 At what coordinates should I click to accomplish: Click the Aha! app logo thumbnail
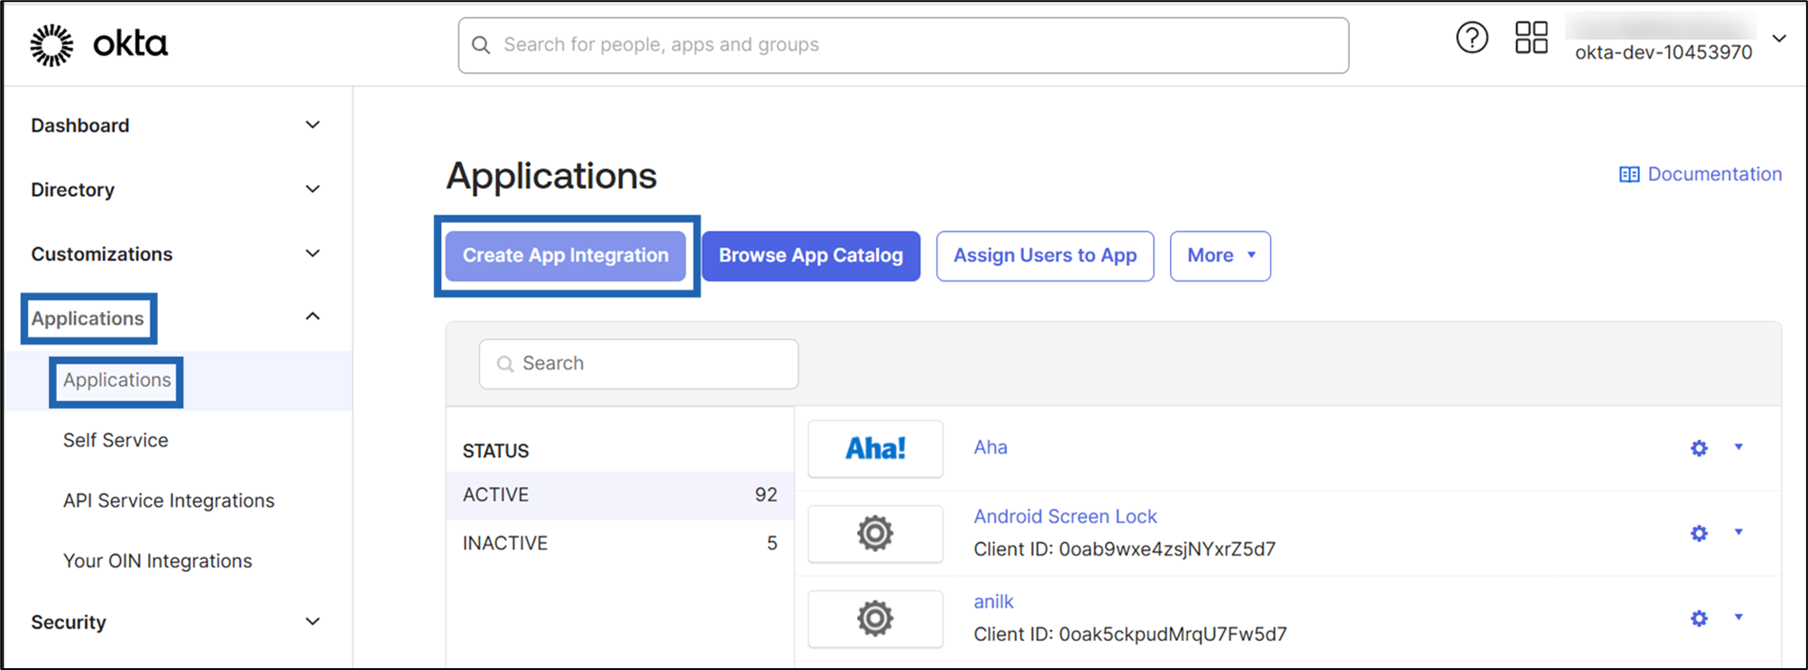(875, 448)
